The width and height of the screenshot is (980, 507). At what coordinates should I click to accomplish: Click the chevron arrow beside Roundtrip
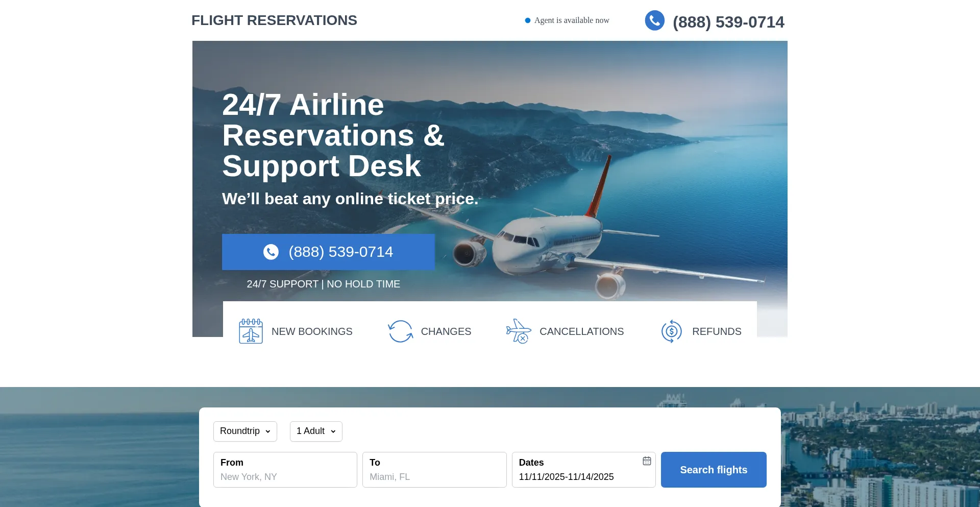pos(268,432)
